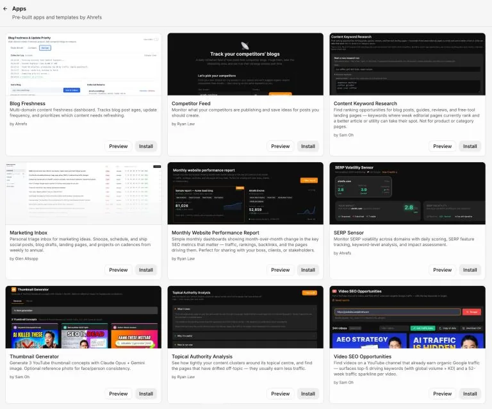Click 'by Ryan Law' under Topical Authority Analysis
The height and width of the screenshot is (409, 492).
pyautogui.click(x=183, y=377)
